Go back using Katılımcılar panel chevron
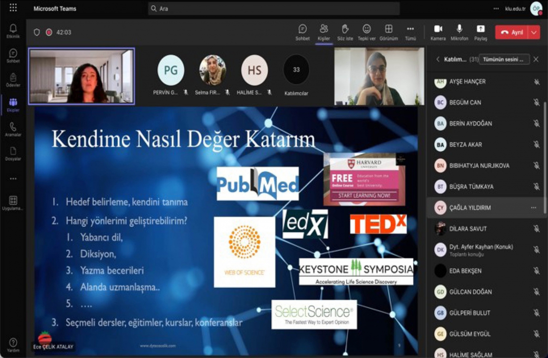Image resolution: width=548 pixels, height=358 pixels. [x=437, y=59]
